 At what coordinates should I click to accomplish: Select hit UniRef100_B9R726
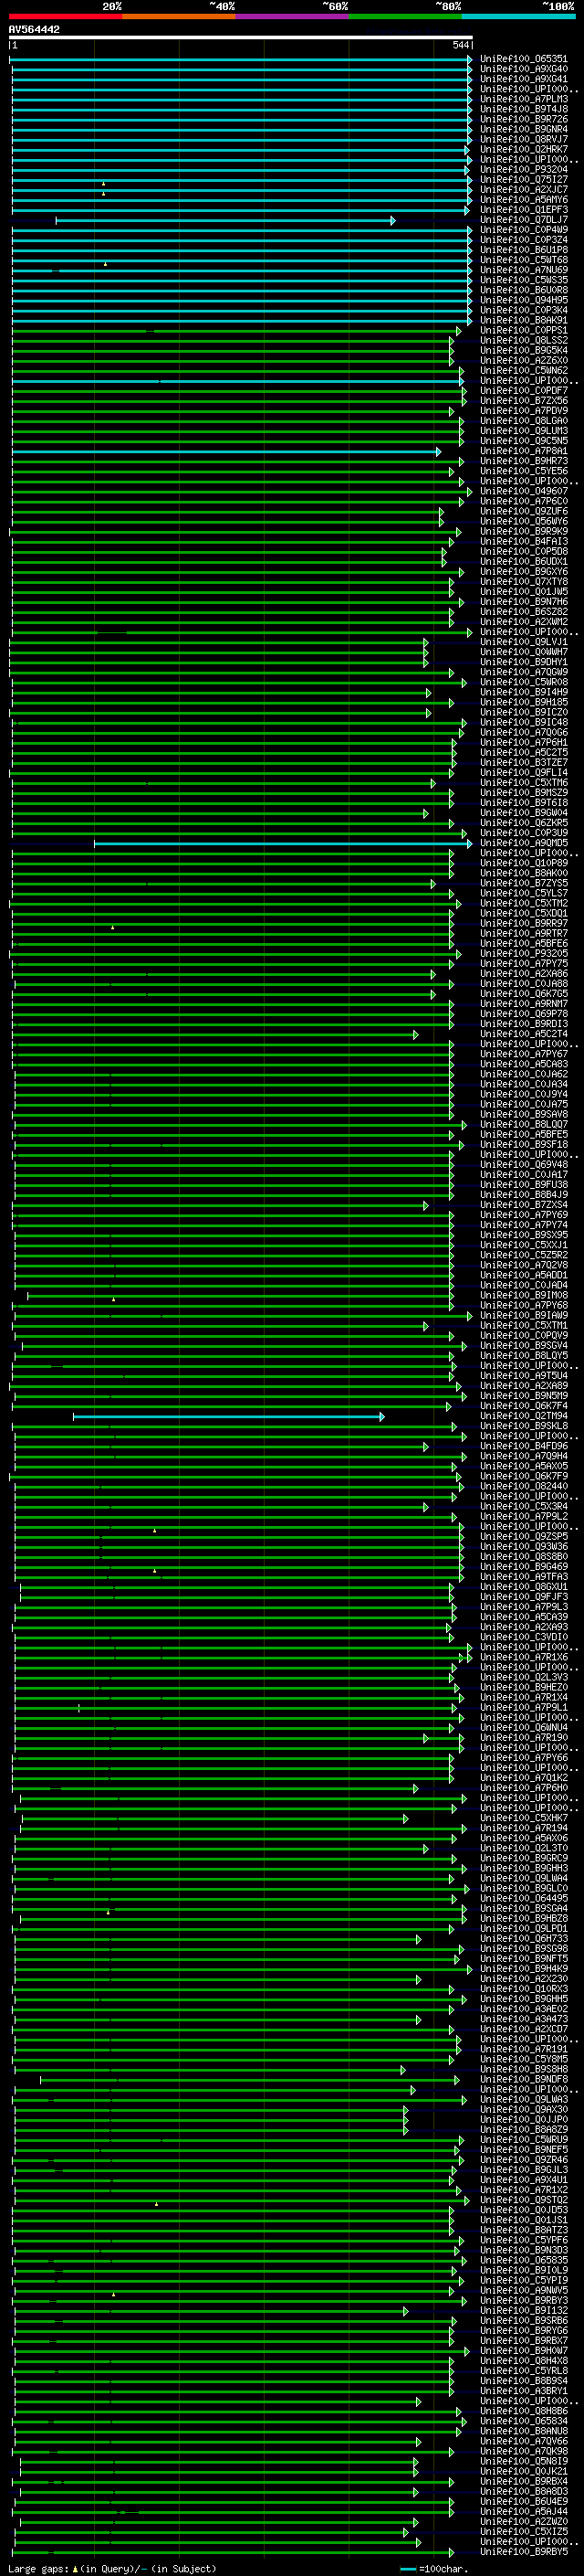523,119
